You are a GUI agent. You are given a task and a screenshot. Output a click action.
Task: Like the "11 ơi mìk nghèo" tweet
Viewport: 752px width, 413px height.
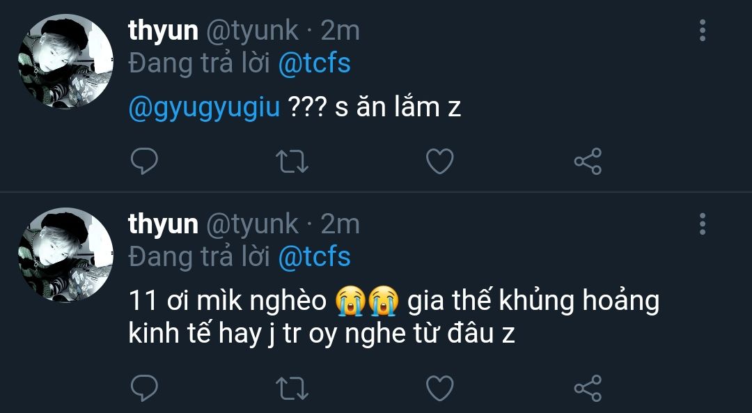point(439,387)
